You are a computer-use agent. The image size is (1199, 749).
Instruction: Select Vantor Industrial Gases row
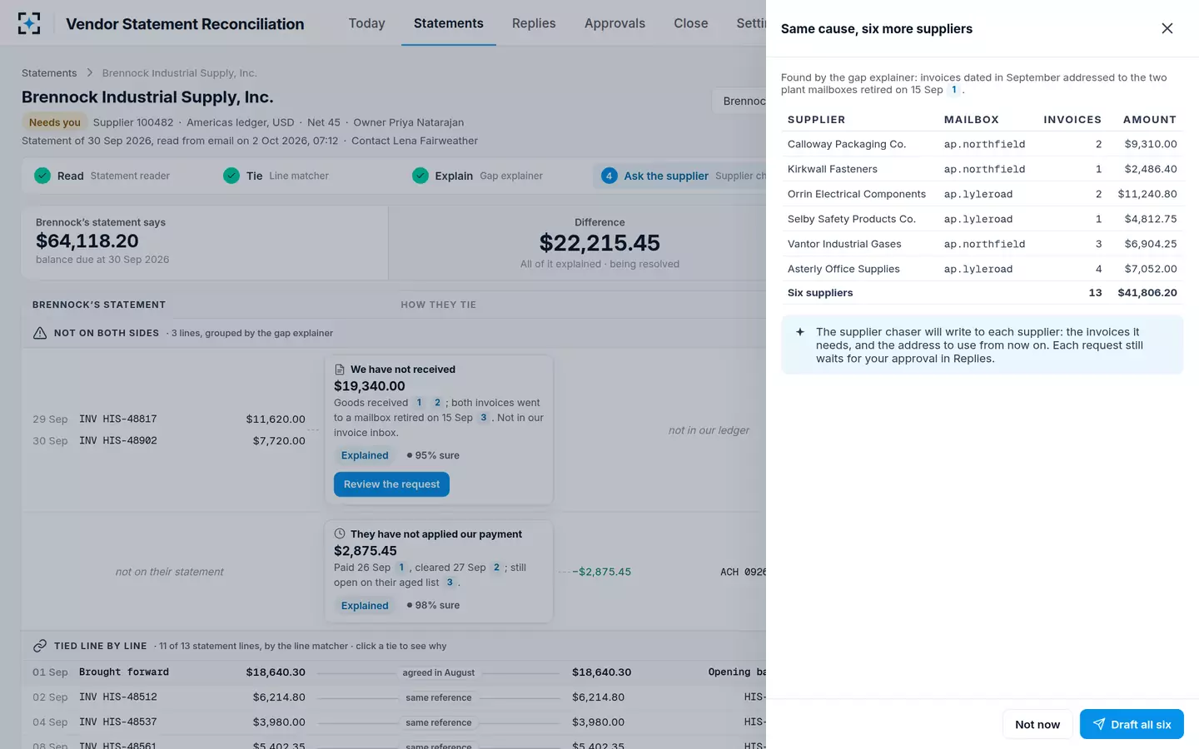983,244
